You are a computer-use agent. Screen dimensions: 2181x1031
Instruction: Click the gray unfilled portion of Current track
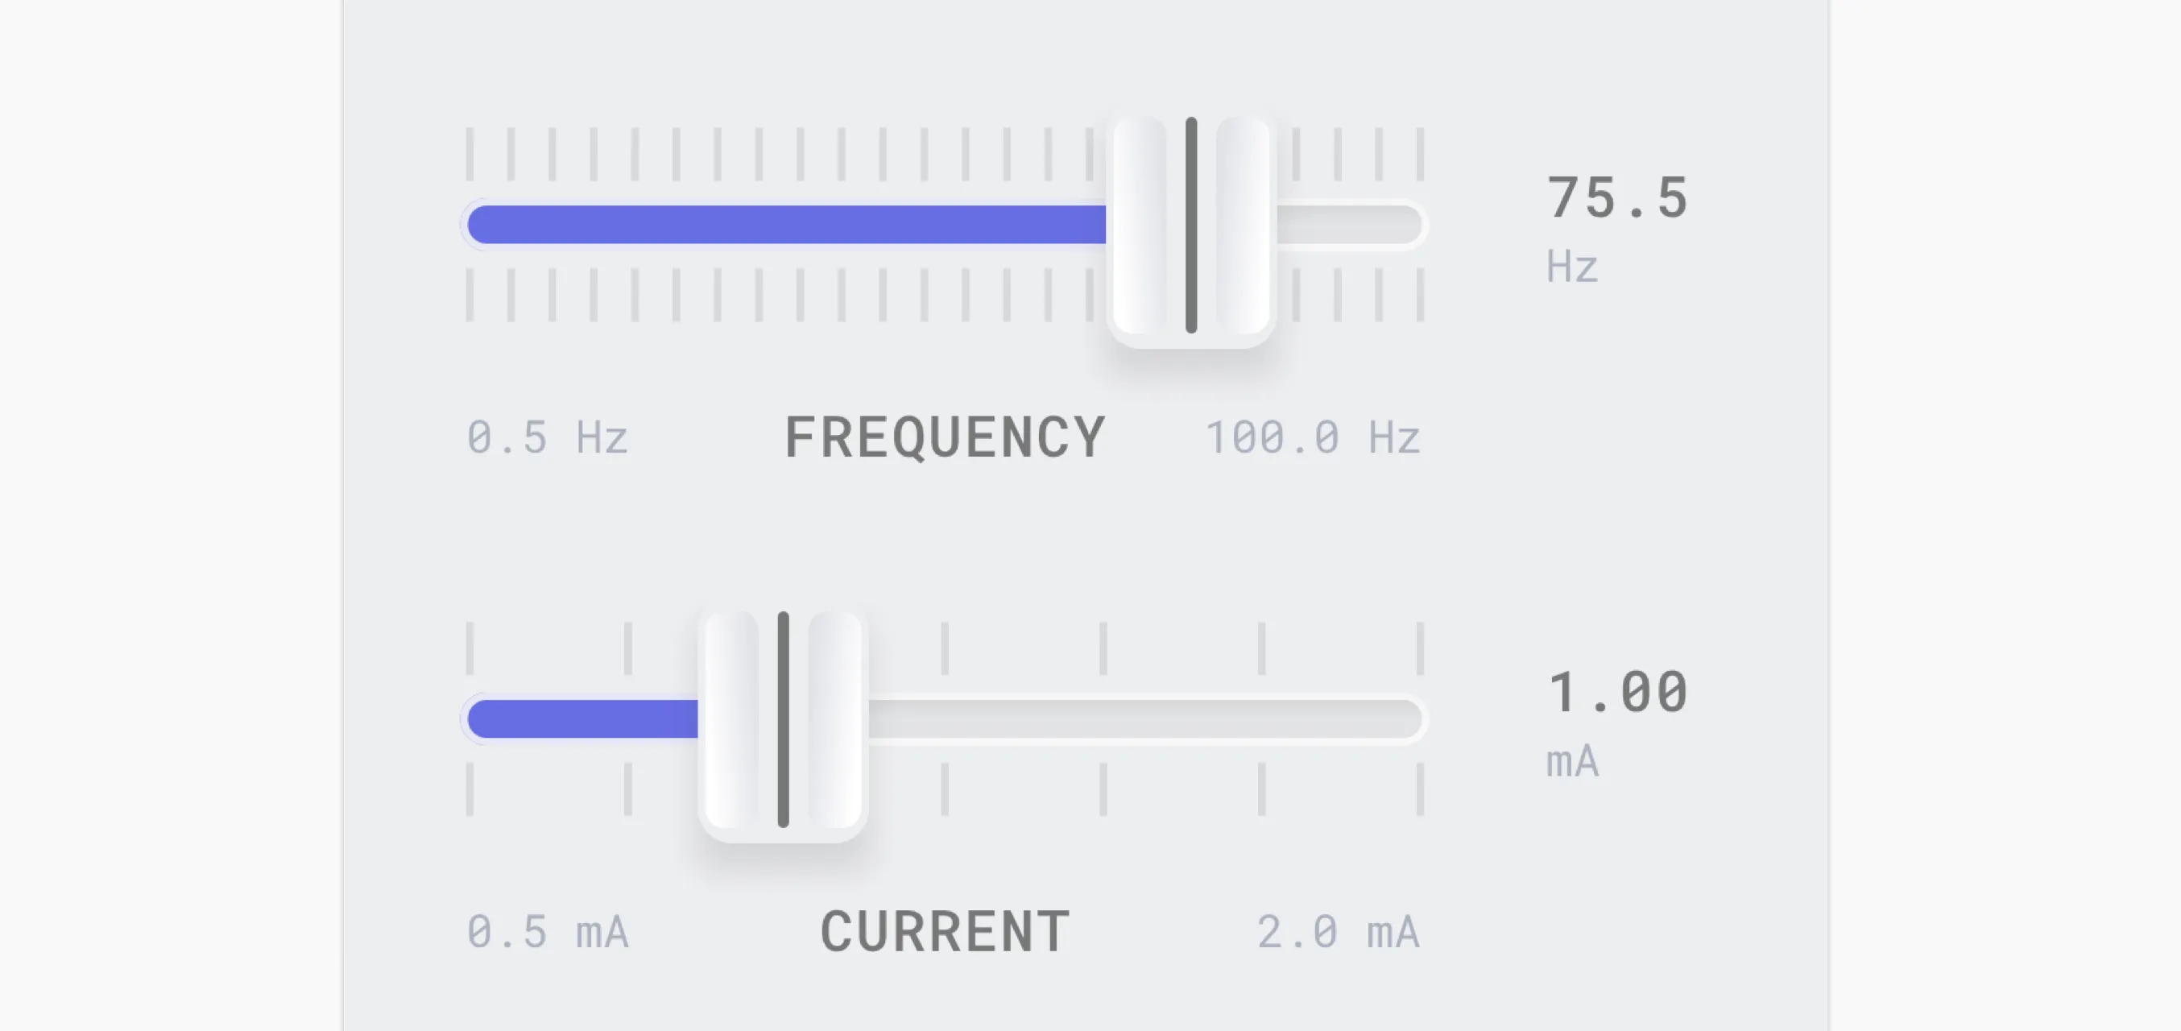pos(1144,719)
